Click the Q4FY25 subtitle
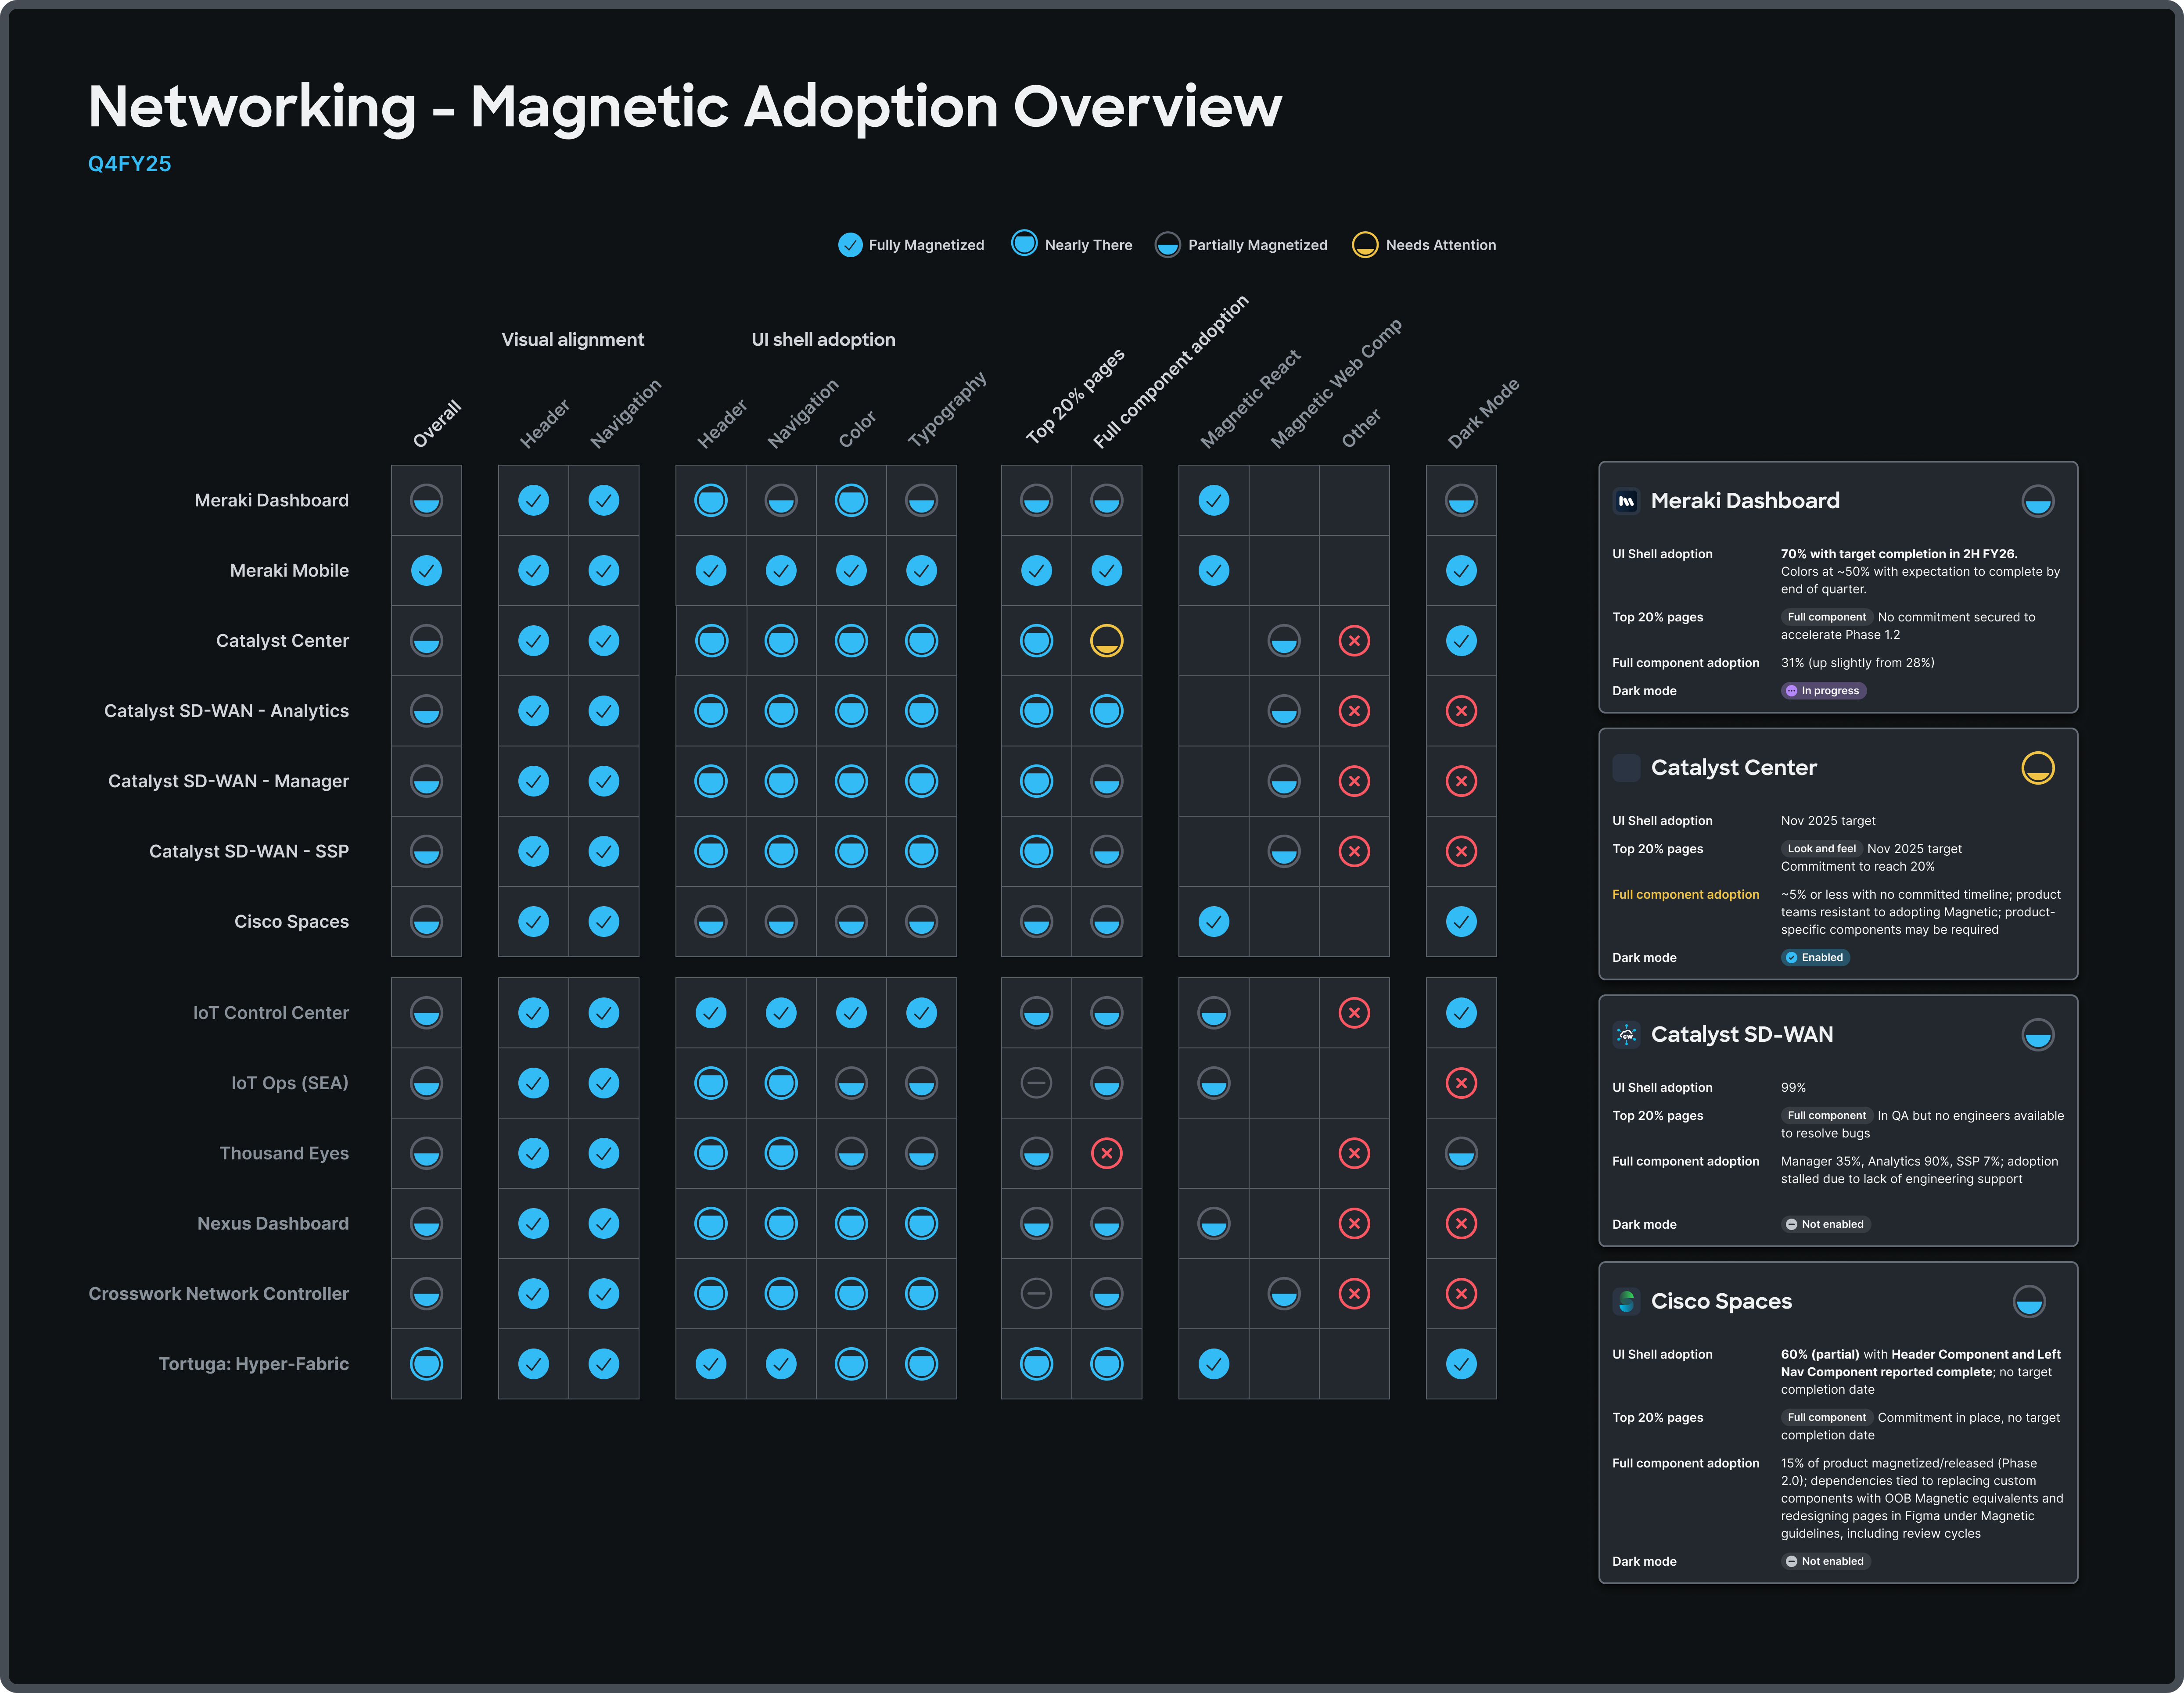 tap(130, 164)
